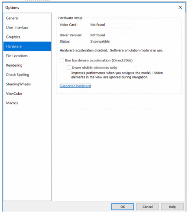Click the Cancel button
The image size is (189, 214).
[x=147, y=207]
